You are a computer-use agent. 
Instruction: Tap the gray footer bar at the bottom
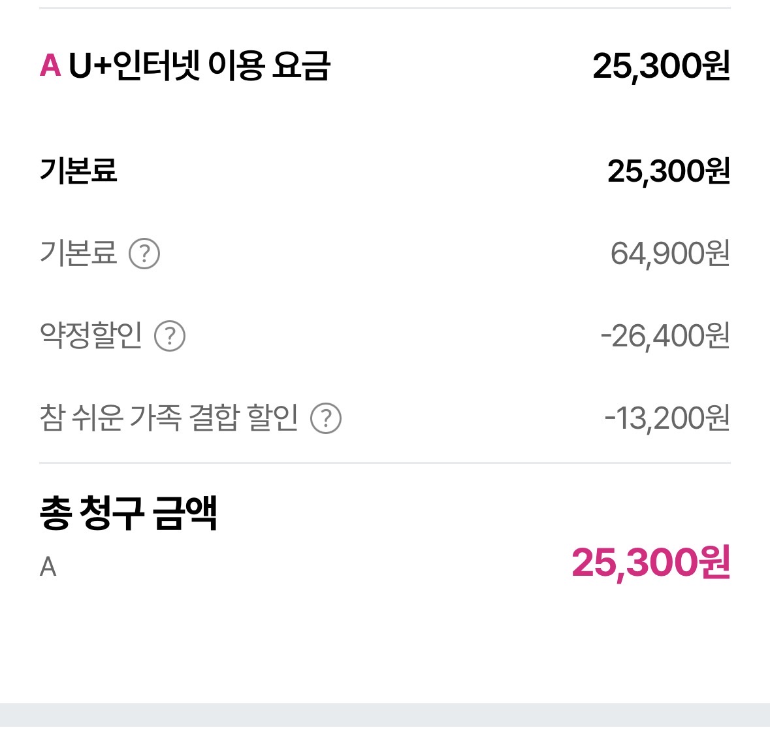pyautogui.click(x=385, y=717)
